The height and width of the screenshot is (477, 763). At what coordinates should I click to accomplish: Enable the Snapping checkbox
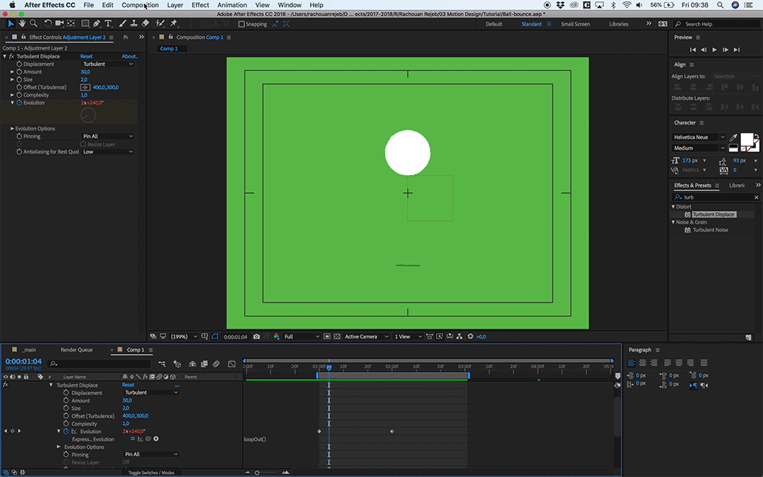tap(241, 24)
